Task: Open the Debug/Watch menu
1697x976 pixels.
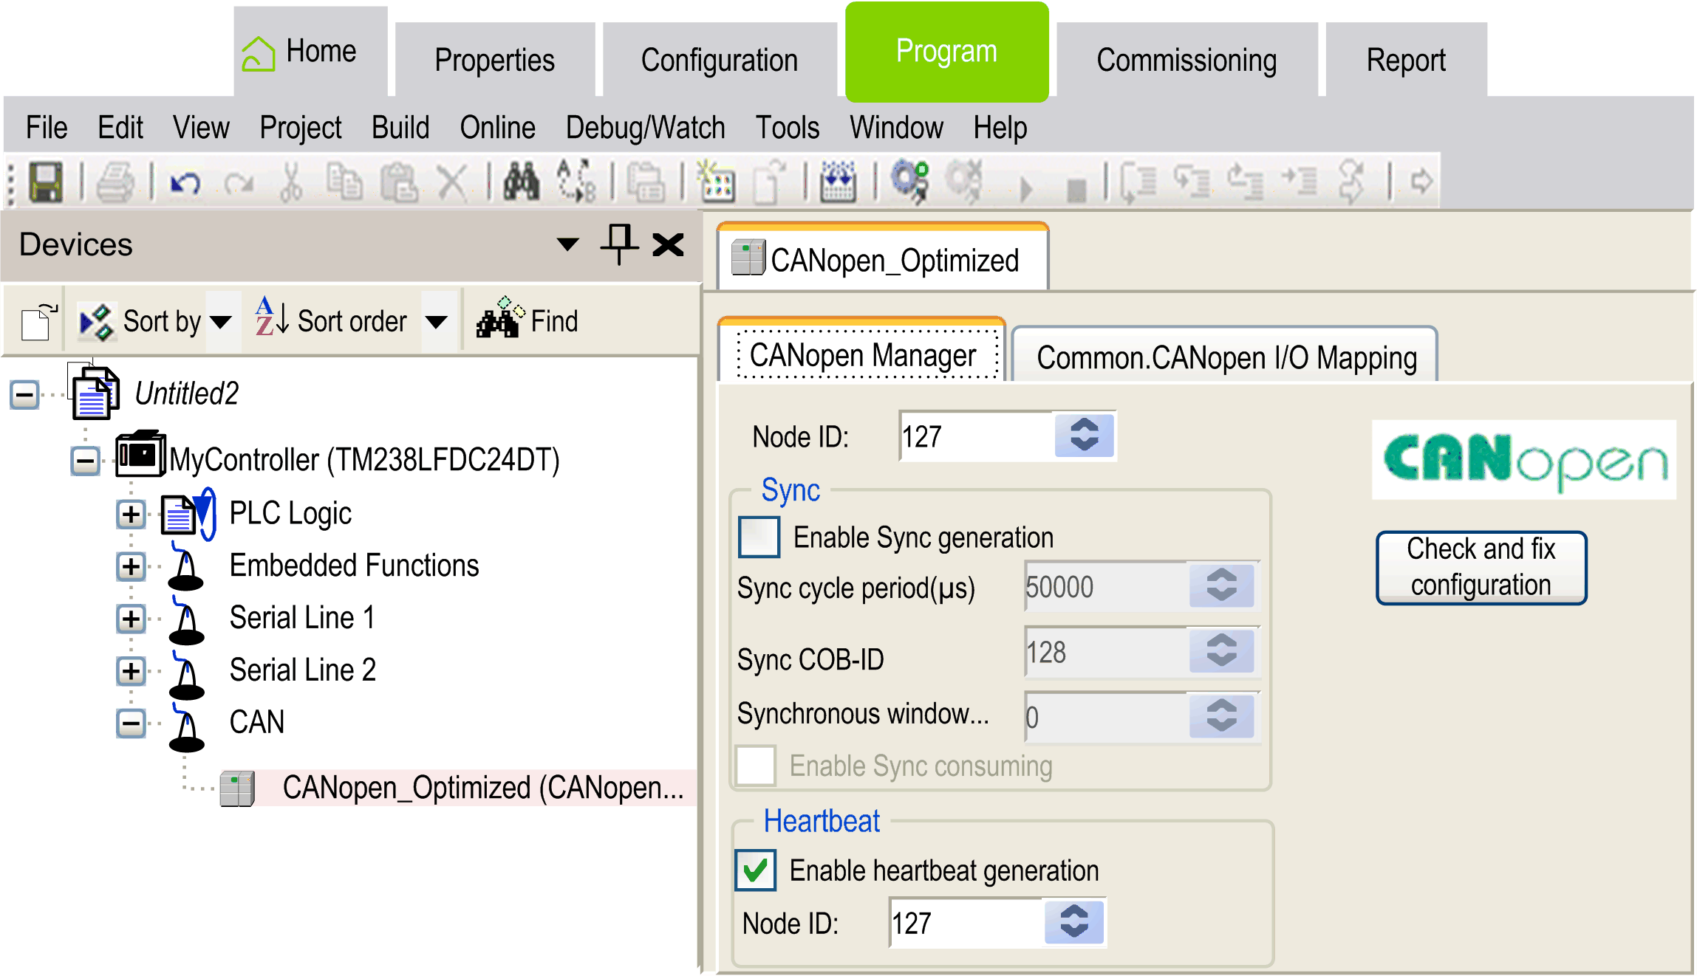Action: coord(645,128)
